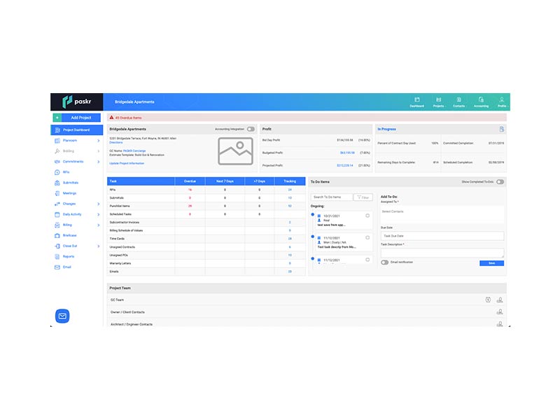The image size is (560, 420).
Task: Select the Briefcase sidebar menu item
Action: click(x=77, y=235)
